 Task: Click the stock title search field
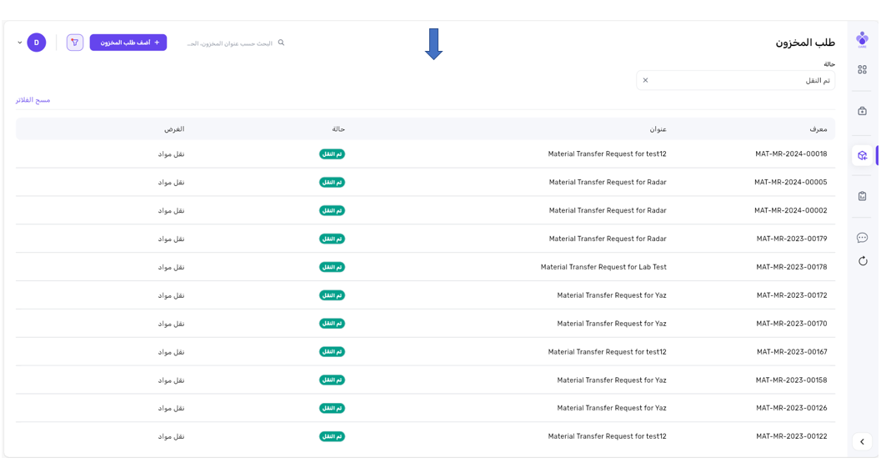[230, 43]
